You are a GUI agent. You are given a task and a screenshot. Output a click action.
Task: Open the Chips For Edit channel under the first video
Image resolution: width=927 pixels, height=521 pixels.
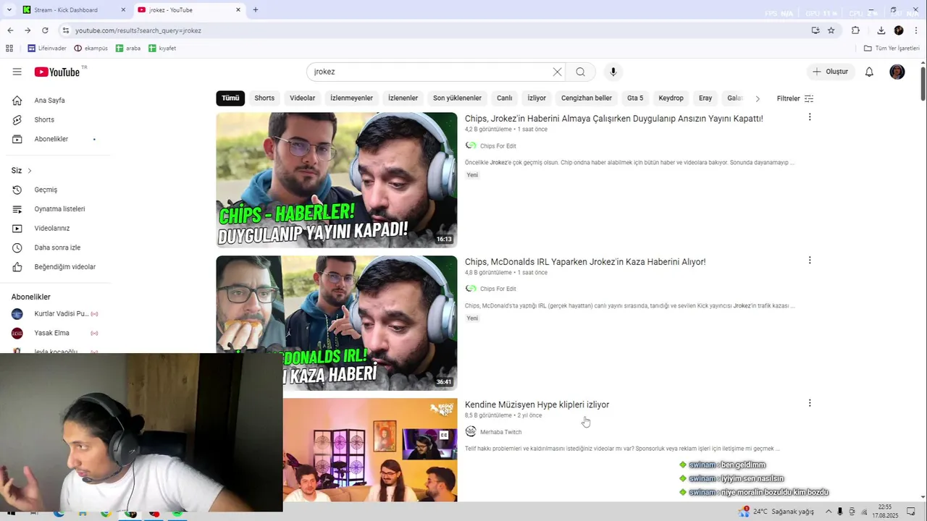click(498, 146)
